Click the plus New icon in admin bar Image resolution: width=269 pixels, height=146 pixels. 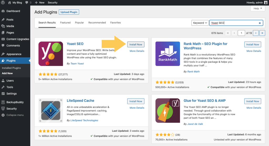click(x=36, y=3)
